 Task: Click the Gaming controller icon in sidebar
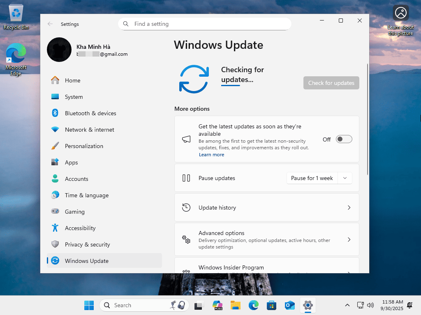tap(55, 212)
